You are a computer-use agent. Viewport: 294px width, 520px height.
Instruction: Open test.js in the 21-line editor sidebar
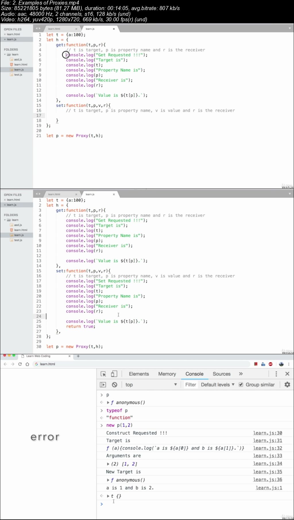click(x=18, y=75)
